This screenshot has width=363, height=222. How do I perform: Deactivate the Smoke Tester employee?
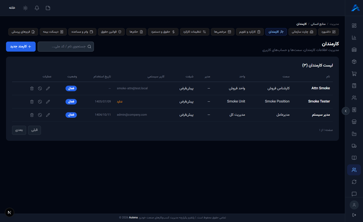(40, 102)
